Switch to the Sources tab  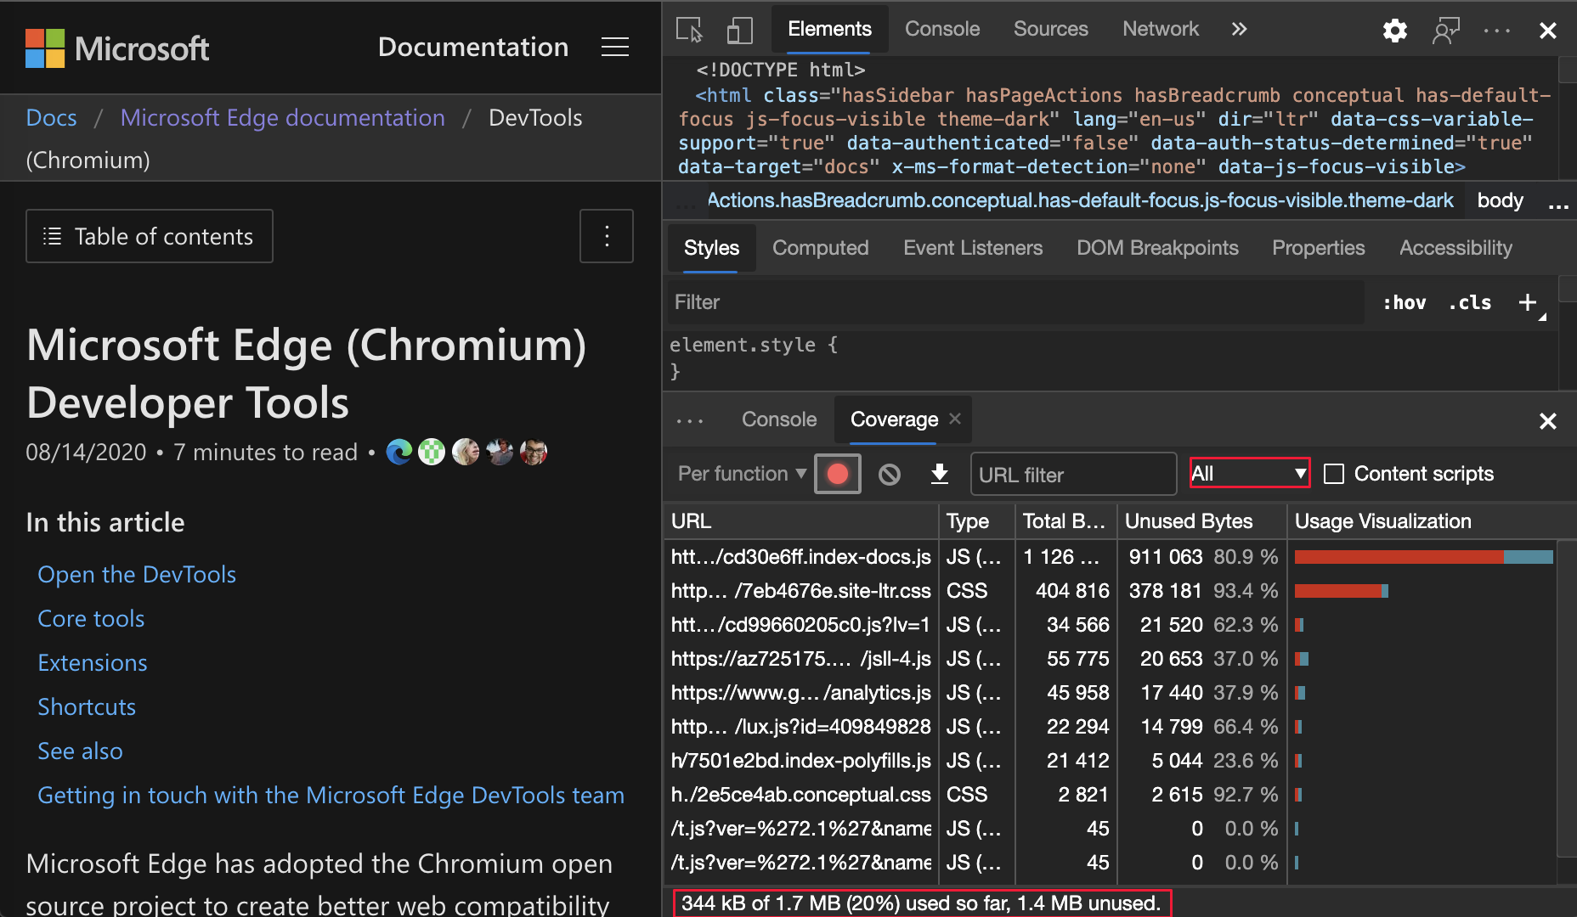[x=1051, y=29]
